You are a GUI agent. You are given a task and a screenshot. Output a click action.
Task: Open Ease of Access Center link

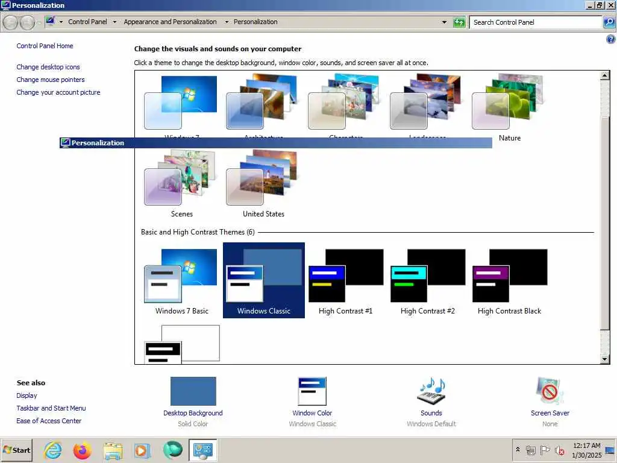coord(49,421)
